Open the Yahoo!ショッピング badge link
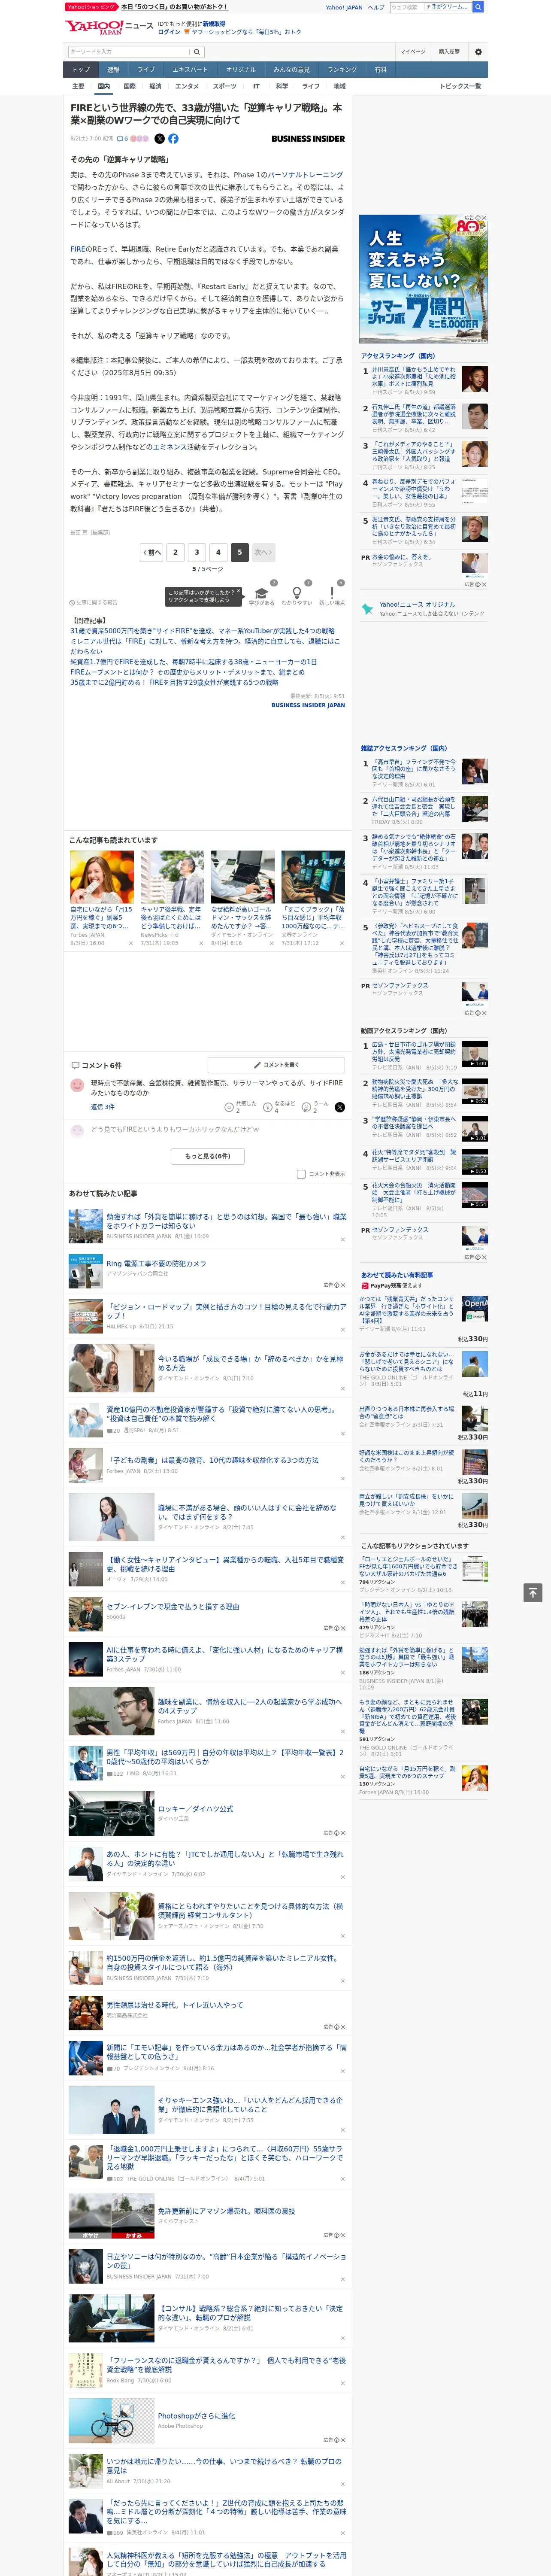 [x=91, y=7]
